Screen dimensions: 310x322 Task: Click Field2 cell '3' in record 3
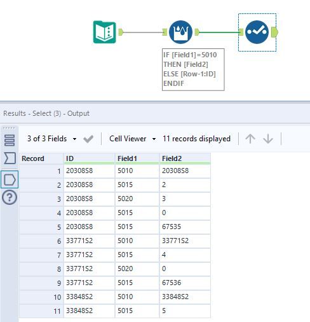click(185, 199)
